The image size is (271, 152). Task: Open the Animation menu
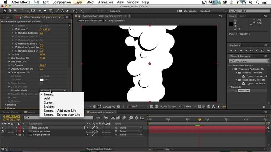pyautogui.click(x=105, y=2)
